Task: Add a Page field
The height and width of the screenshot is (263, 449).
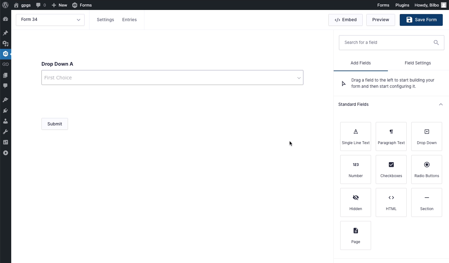Action: 356,236
